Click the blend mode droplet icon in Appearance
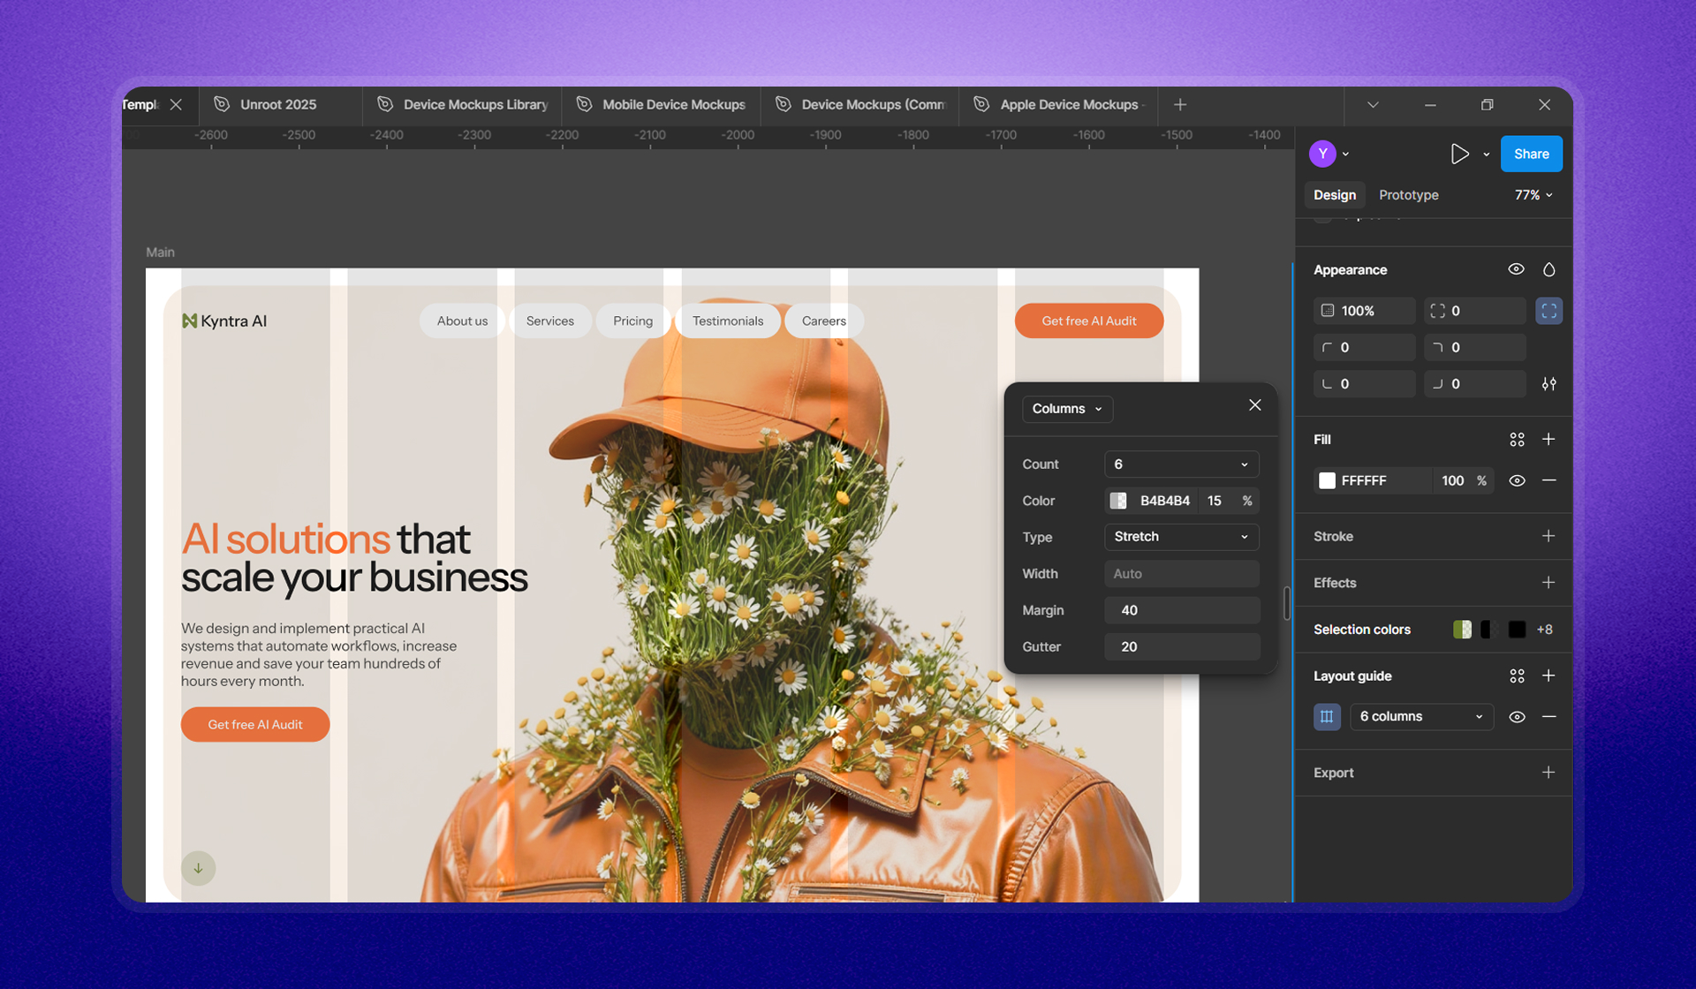 [x=1548, y=270]
